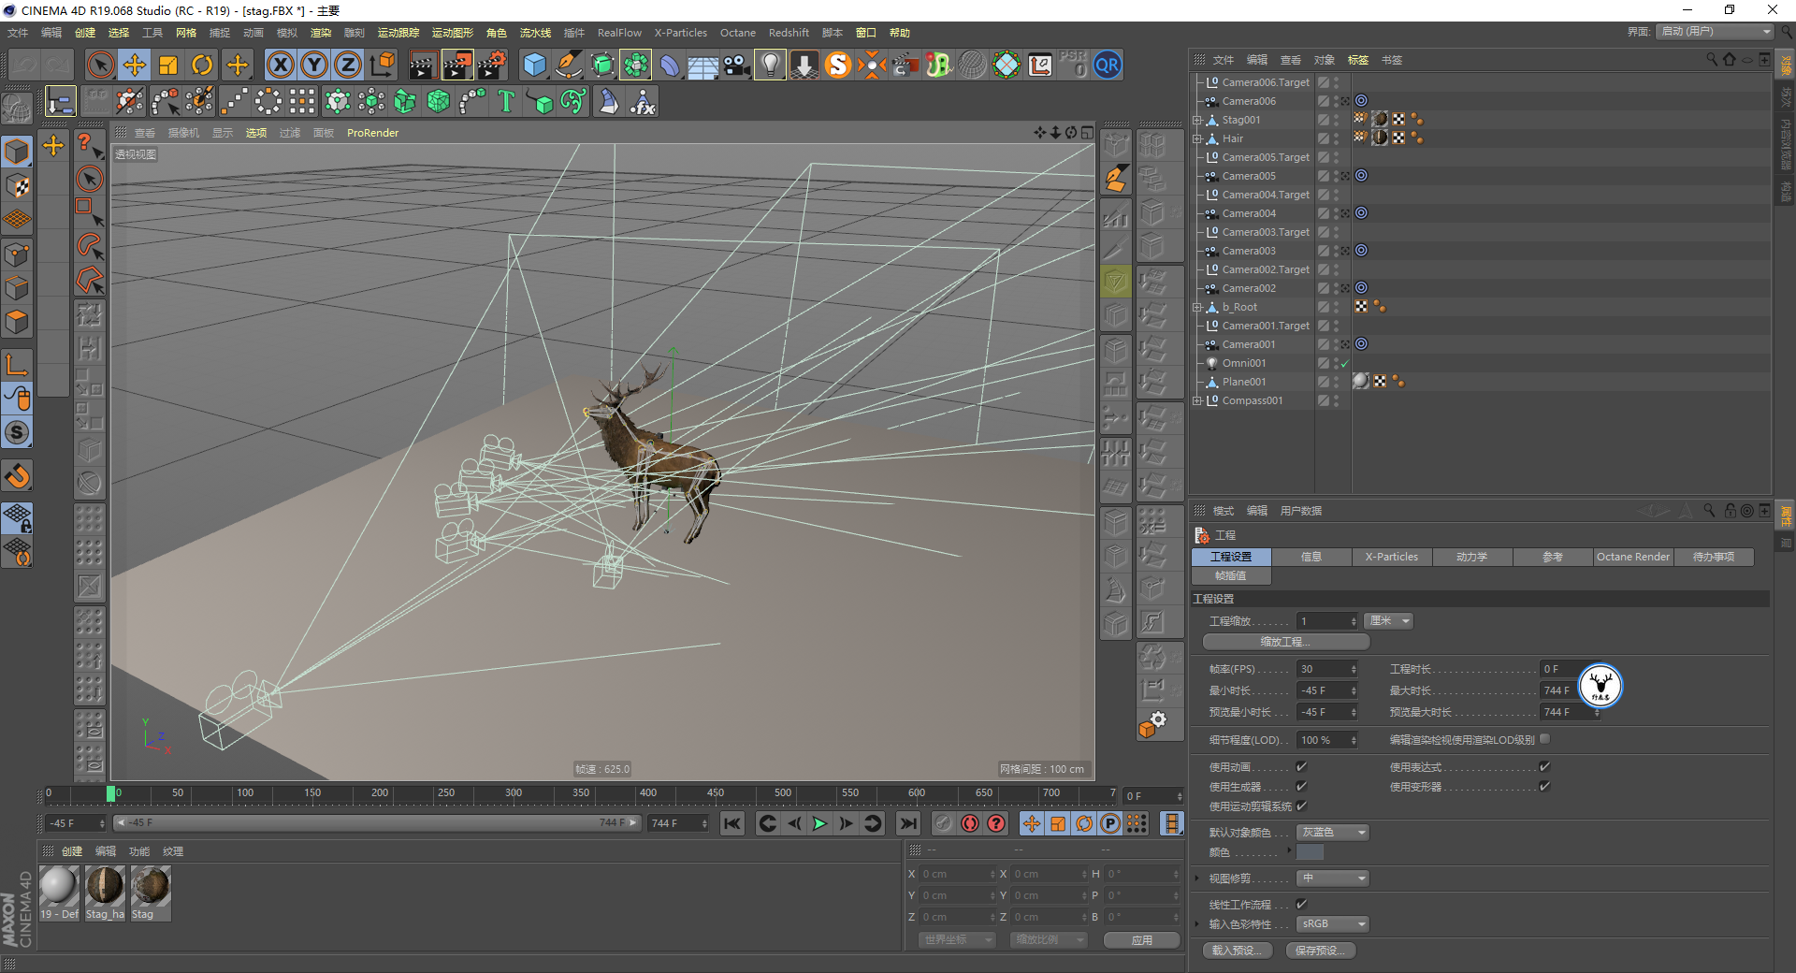Switch to the X-Particles tab
This screenshot has width=1796, height=973.
1391,557
